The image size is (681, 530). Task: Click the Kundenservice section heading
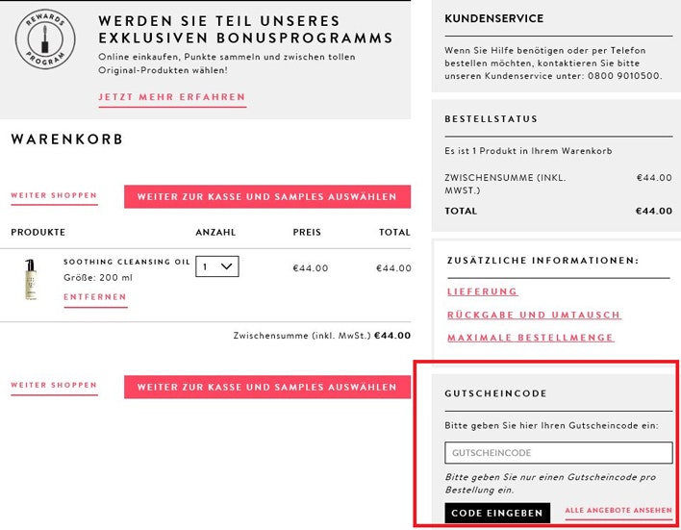[x=493, y=18]
